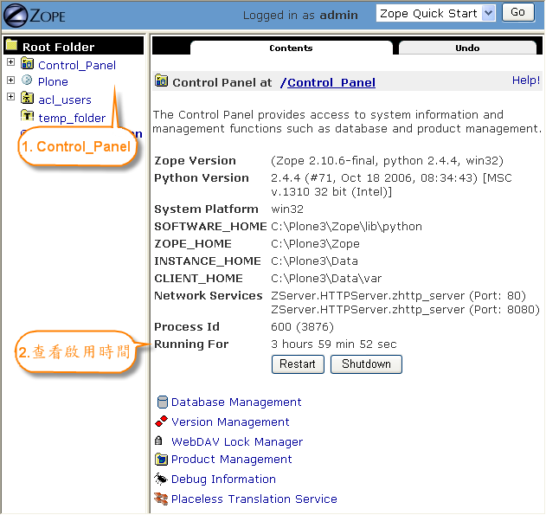The image size is (546, 515).
Task: Click the Port: 8080 network service line
Action: click(x=405, y=310)
